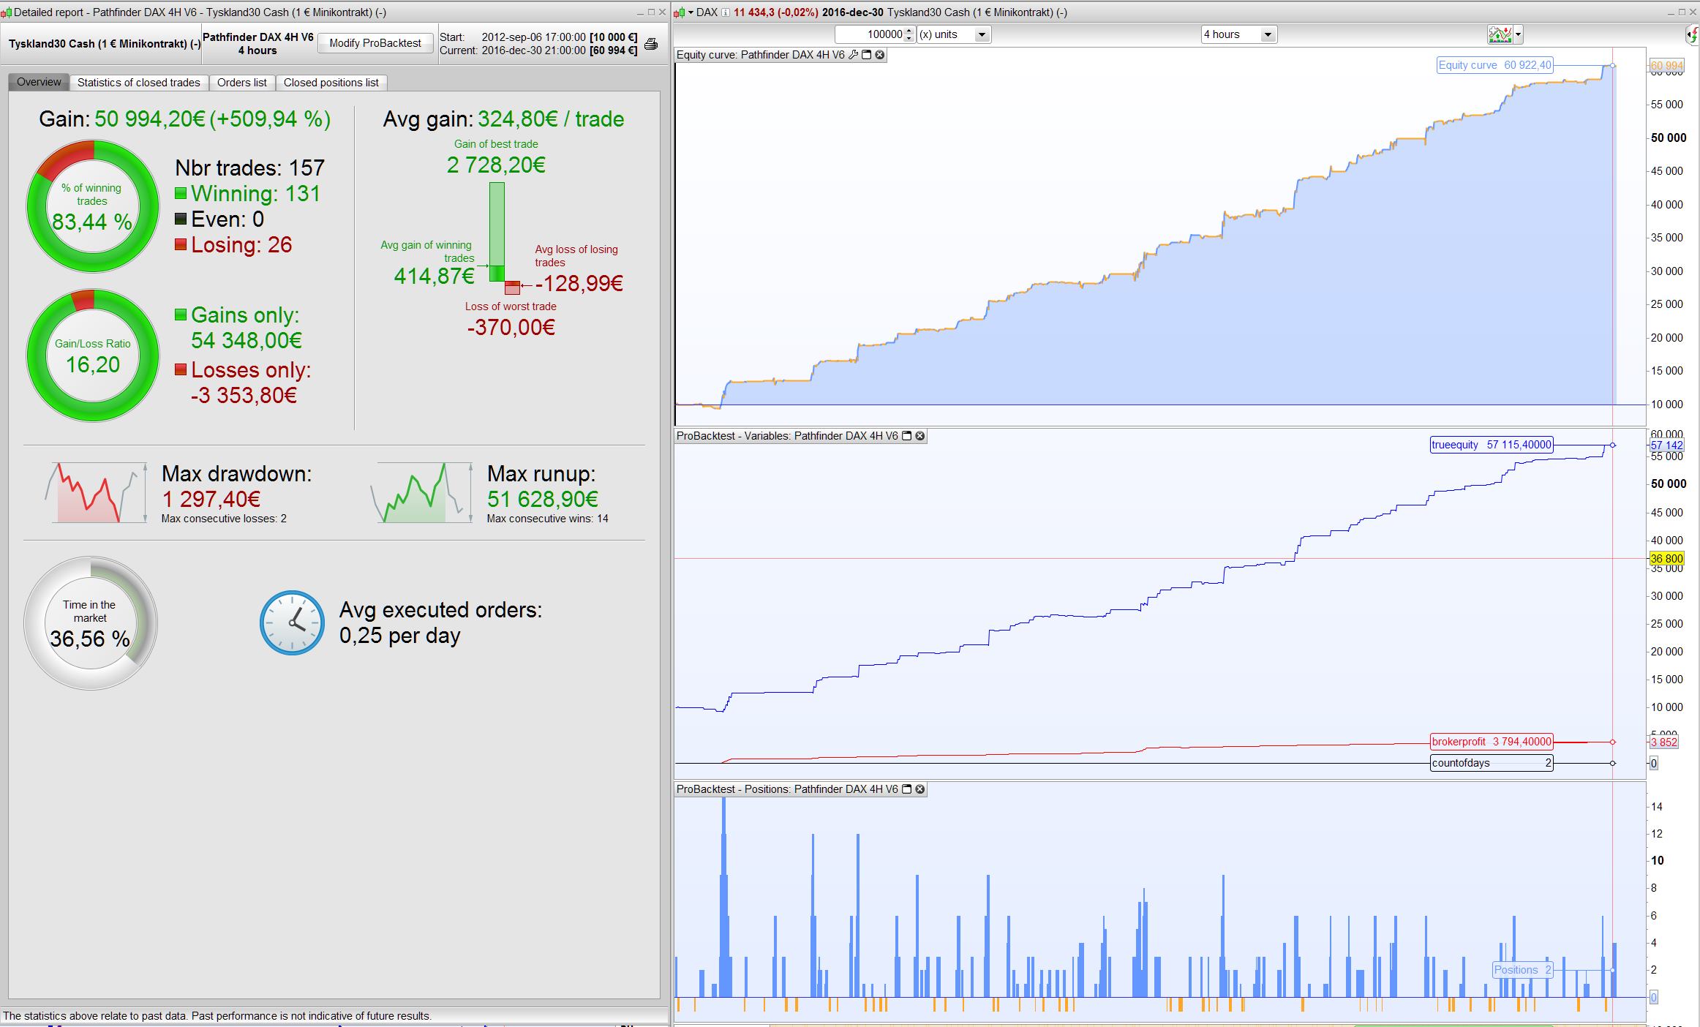The width and height of the screenshot is (1700, 1027).
Task: Close the ProBacktest Positions panel
Action: (920, 789)
